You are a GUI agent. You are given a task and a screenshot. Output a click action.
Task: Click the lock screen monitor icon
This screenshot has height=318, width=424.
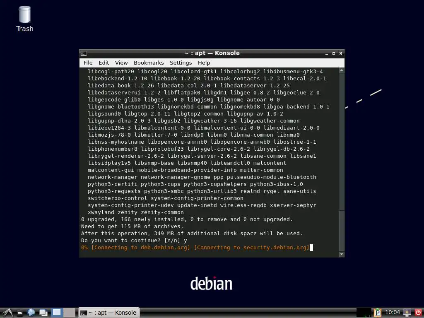pyautogui.click(x=407, y=313)
